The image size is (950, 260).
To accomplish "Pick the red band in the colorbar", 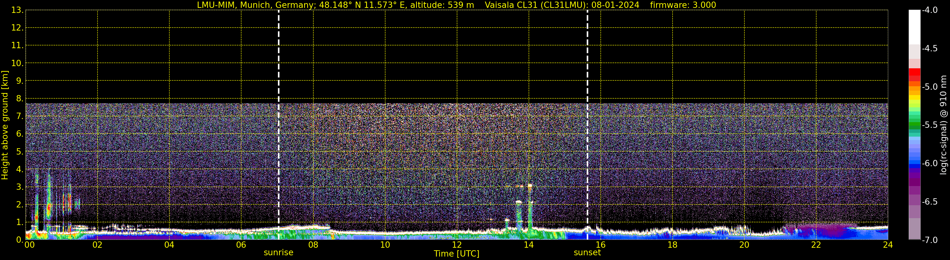I will (914, 72).
